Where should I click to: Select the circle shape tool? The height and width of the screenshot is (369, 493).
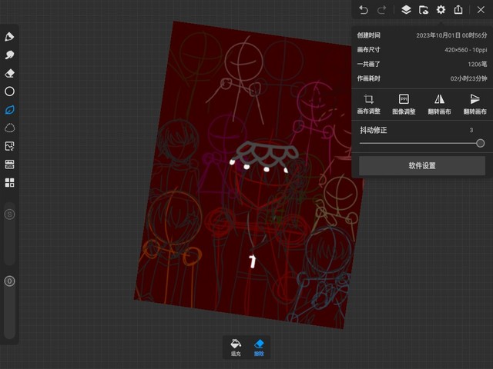[x=10, y=91]
